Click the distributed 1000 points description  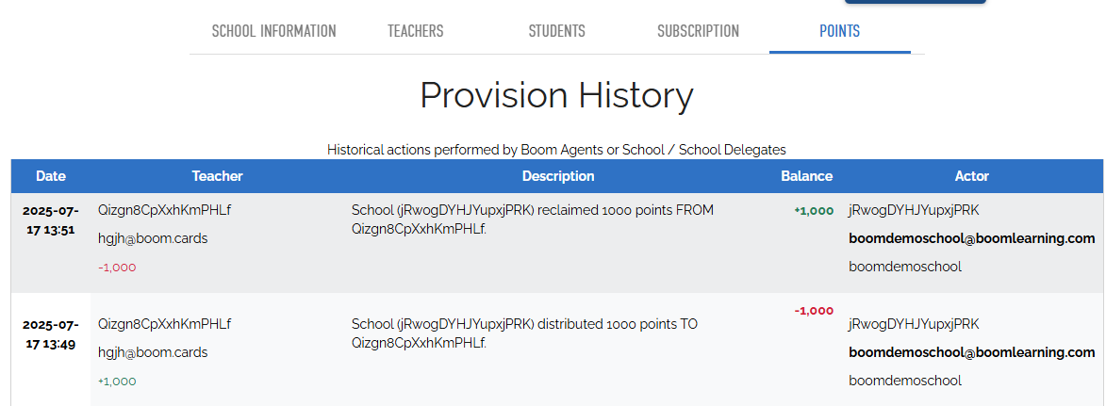(x=524, y=333)
